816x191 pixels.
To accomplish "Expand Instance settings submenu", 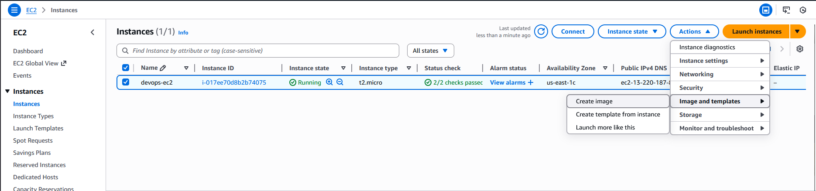I will (x=720, y=61).
